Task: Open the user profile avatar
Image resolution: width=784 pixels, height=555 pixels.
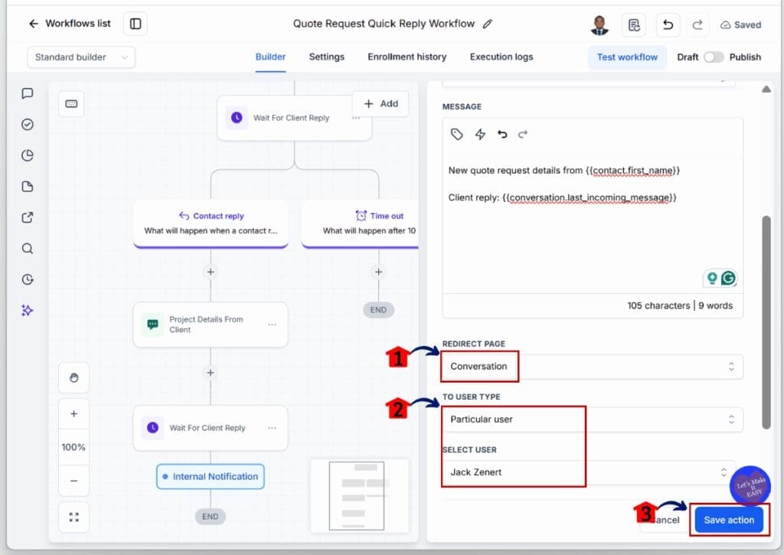Action: (x=599, y=24)
